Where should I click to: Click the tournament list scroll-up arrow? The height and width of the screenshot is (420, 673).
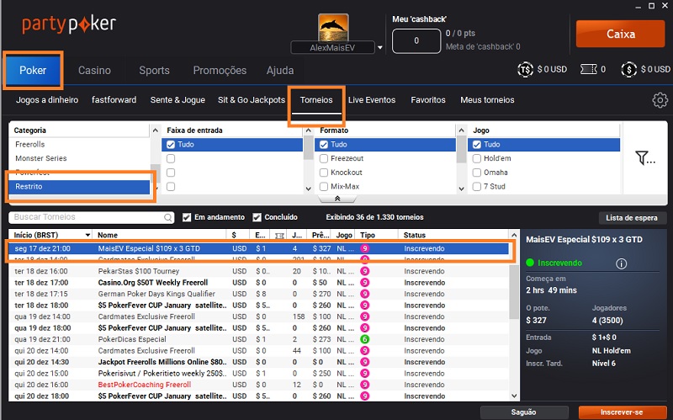pyautogui.click(x=514, y=235)
